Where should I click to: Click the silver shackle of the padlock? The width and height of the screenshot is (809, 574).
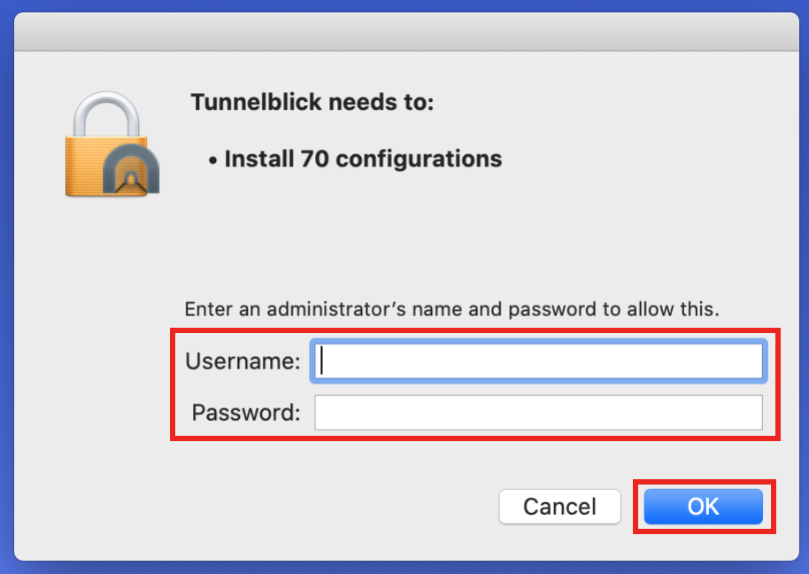pos(106,113)
